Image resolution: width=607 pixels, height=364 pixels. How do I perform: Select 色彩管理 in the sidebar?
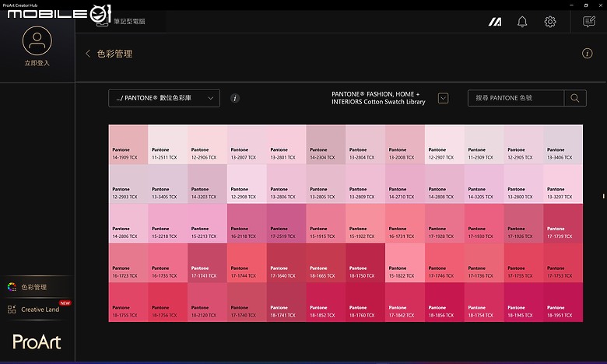click(37, 287)
